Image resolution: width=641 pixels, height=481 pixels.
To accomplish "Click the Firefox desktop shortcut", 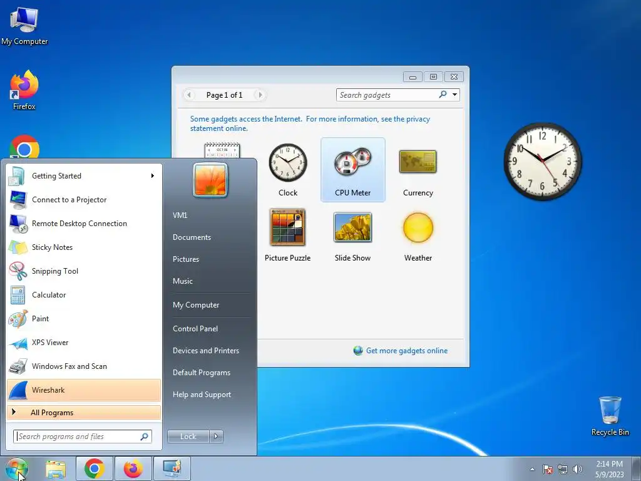I will [24, 90].
